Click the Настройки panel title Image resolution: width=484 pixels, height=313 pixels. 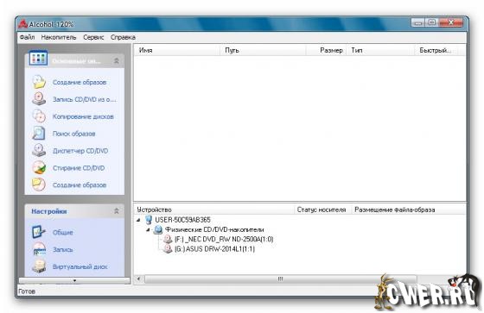point(49,211)
